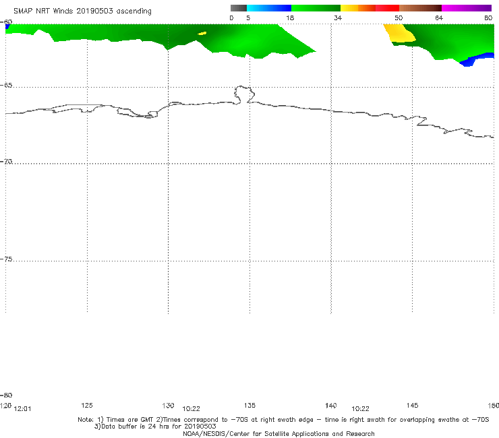Click the note "3)Data buffer is 24 hrs"

tap(155, 427)
